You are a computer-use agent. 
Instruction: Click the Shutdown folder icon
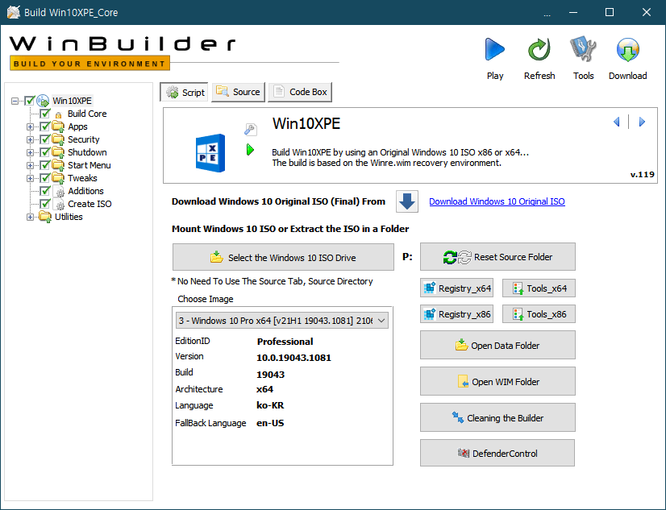pyautogui.click(x=58, y=152)
